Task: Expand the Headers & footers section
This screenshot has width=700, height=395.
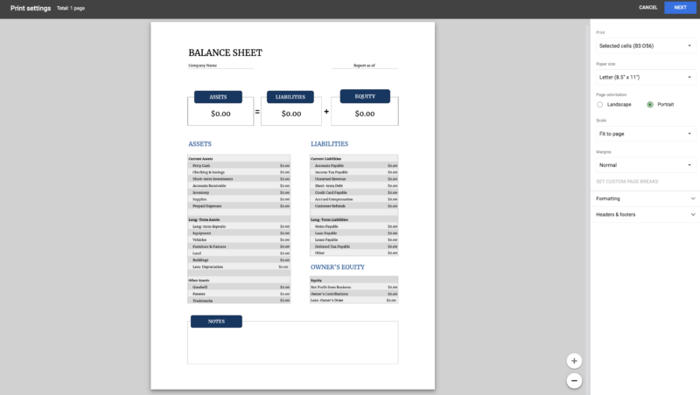Action: 646,214
